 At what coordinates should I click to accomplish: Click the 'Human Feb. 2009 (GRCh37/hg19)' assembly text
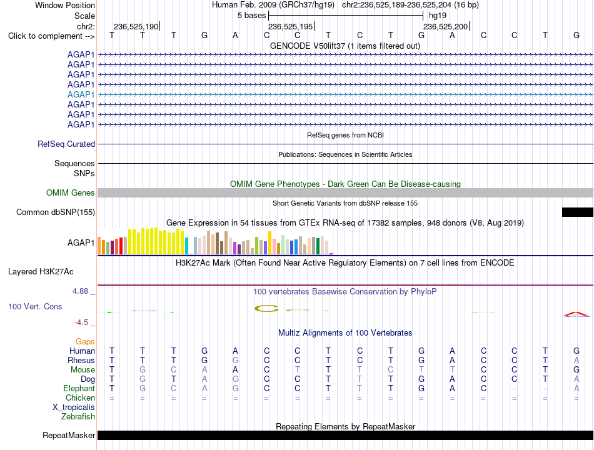pos(273,5)
